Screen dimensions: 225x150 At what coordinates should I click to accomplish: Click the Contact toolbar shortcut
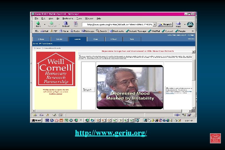167,31
